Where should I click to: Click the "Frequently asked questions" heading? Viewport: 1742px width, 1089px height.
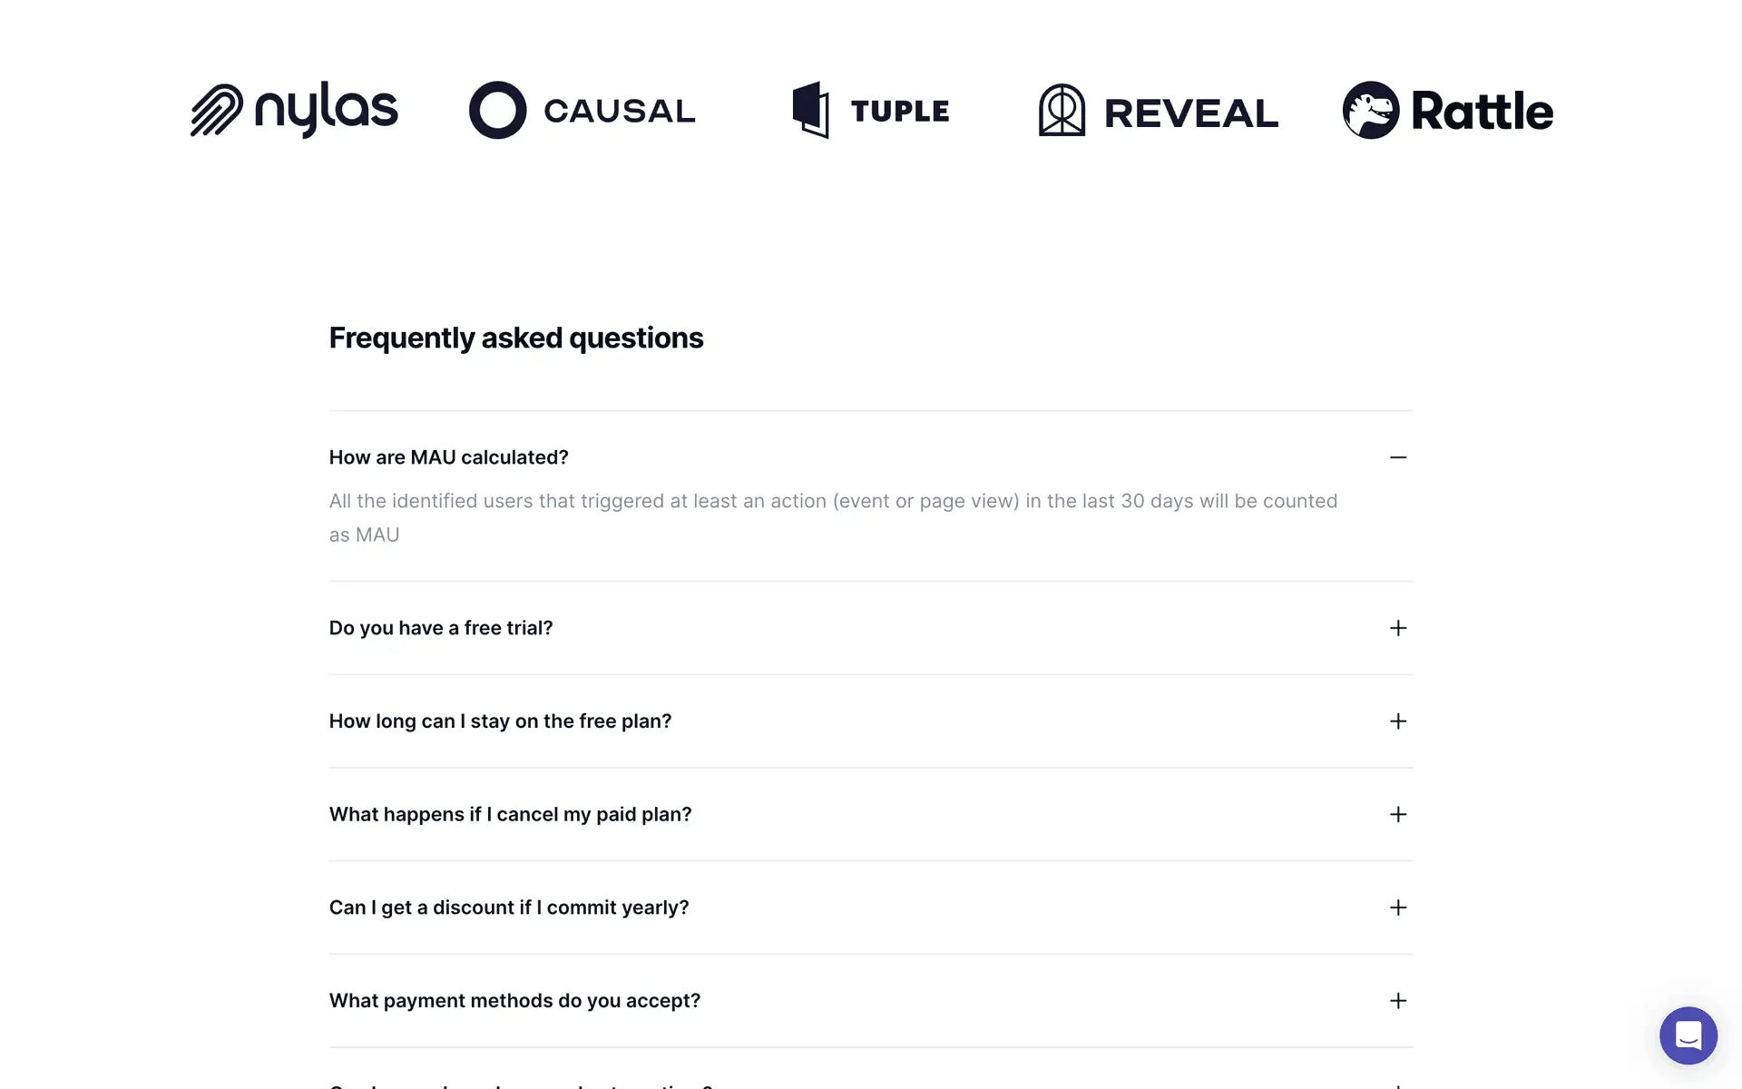pyautogui.click(x=515, y=338)
